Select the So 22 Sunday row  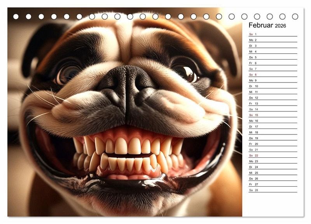click(273, 155)
